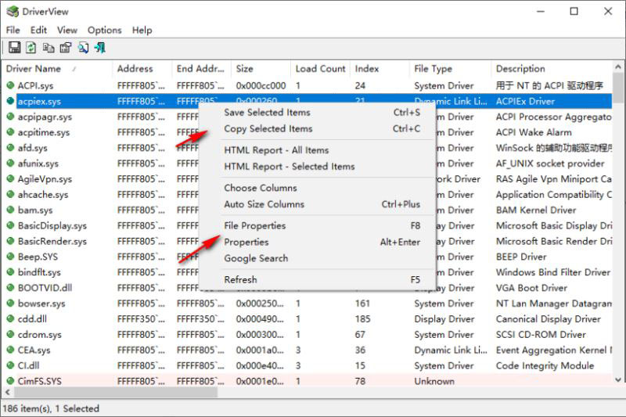Screen dimensions: 626x417
Task: Click the Refresh toolbar icon
Action: click(x=31, y=48)
